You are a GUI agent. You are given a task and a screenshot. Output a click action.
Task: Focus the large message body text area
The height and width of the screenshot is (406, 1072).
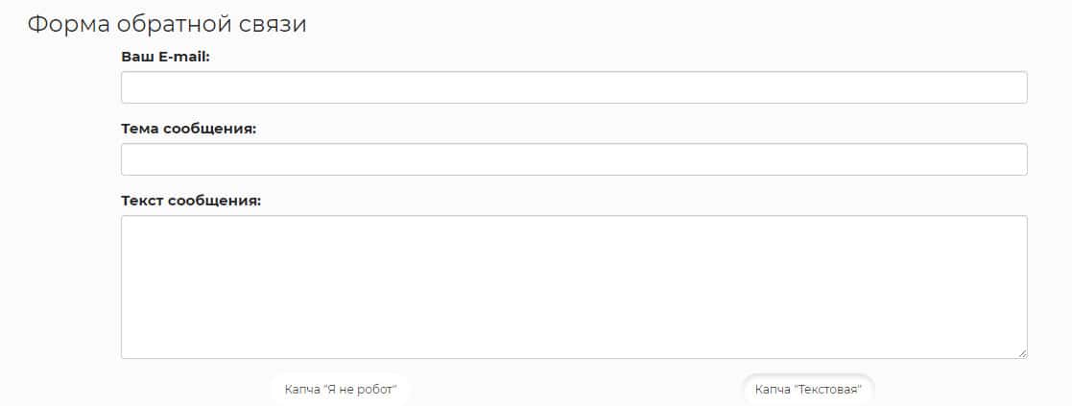(x=574, y=286)
